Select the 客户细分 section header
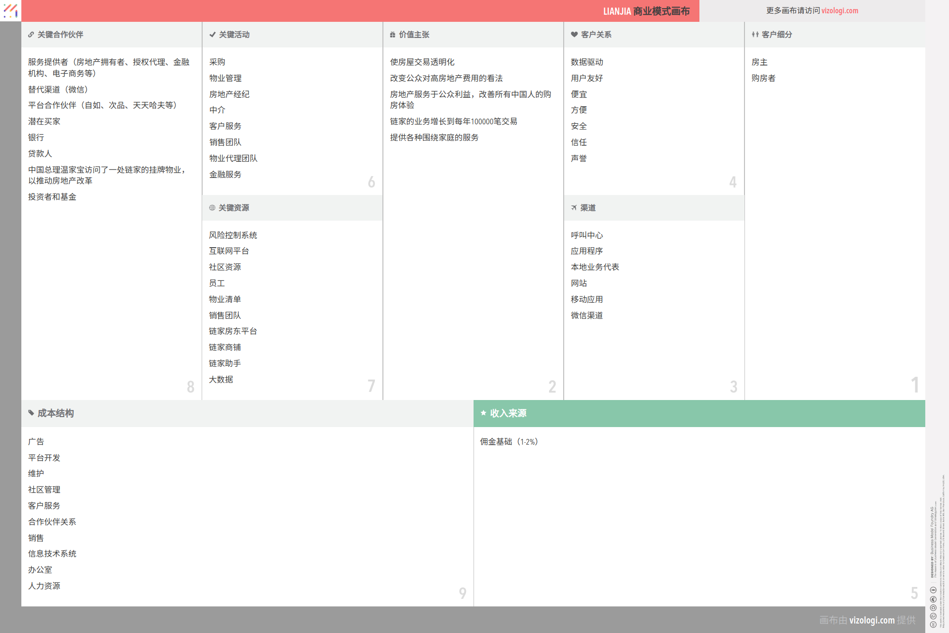Screen dimensions: 949x633 click(x=777, y=35)
